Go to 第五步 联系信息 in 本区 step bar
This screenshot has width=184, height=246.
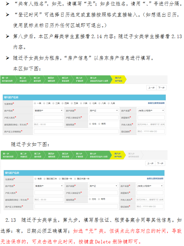point(65,79)
